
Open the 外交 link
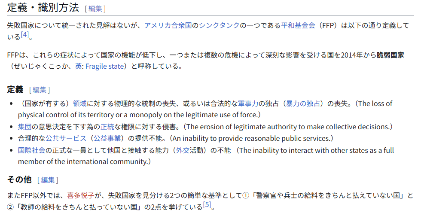(x=183, y=150)
